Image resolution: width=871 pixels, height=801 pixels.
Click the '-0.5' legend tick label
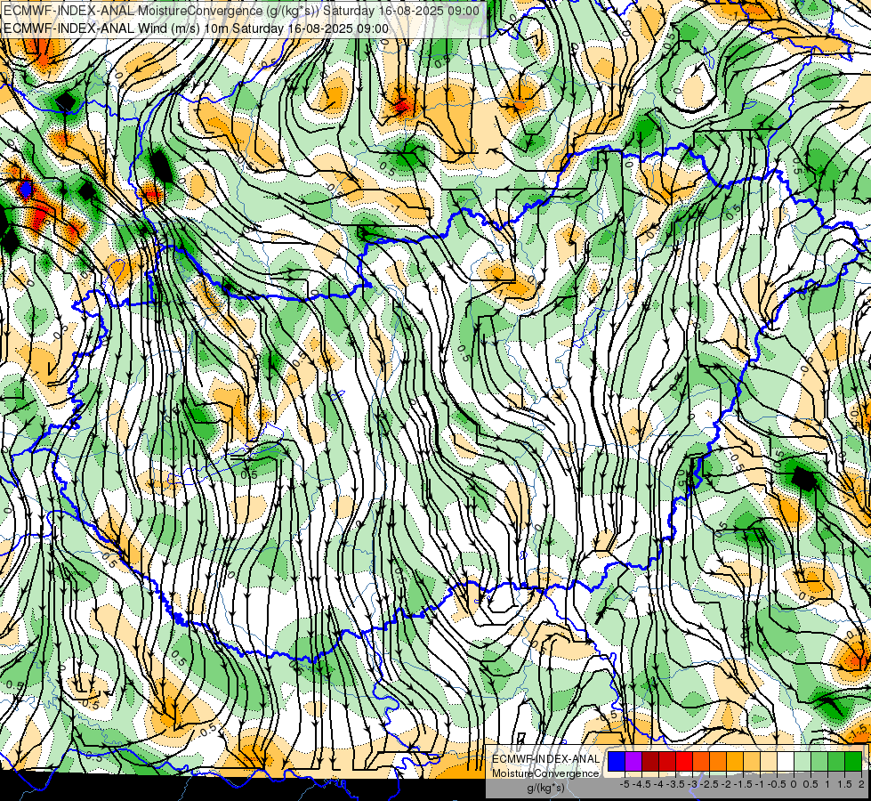pos(777,784)
